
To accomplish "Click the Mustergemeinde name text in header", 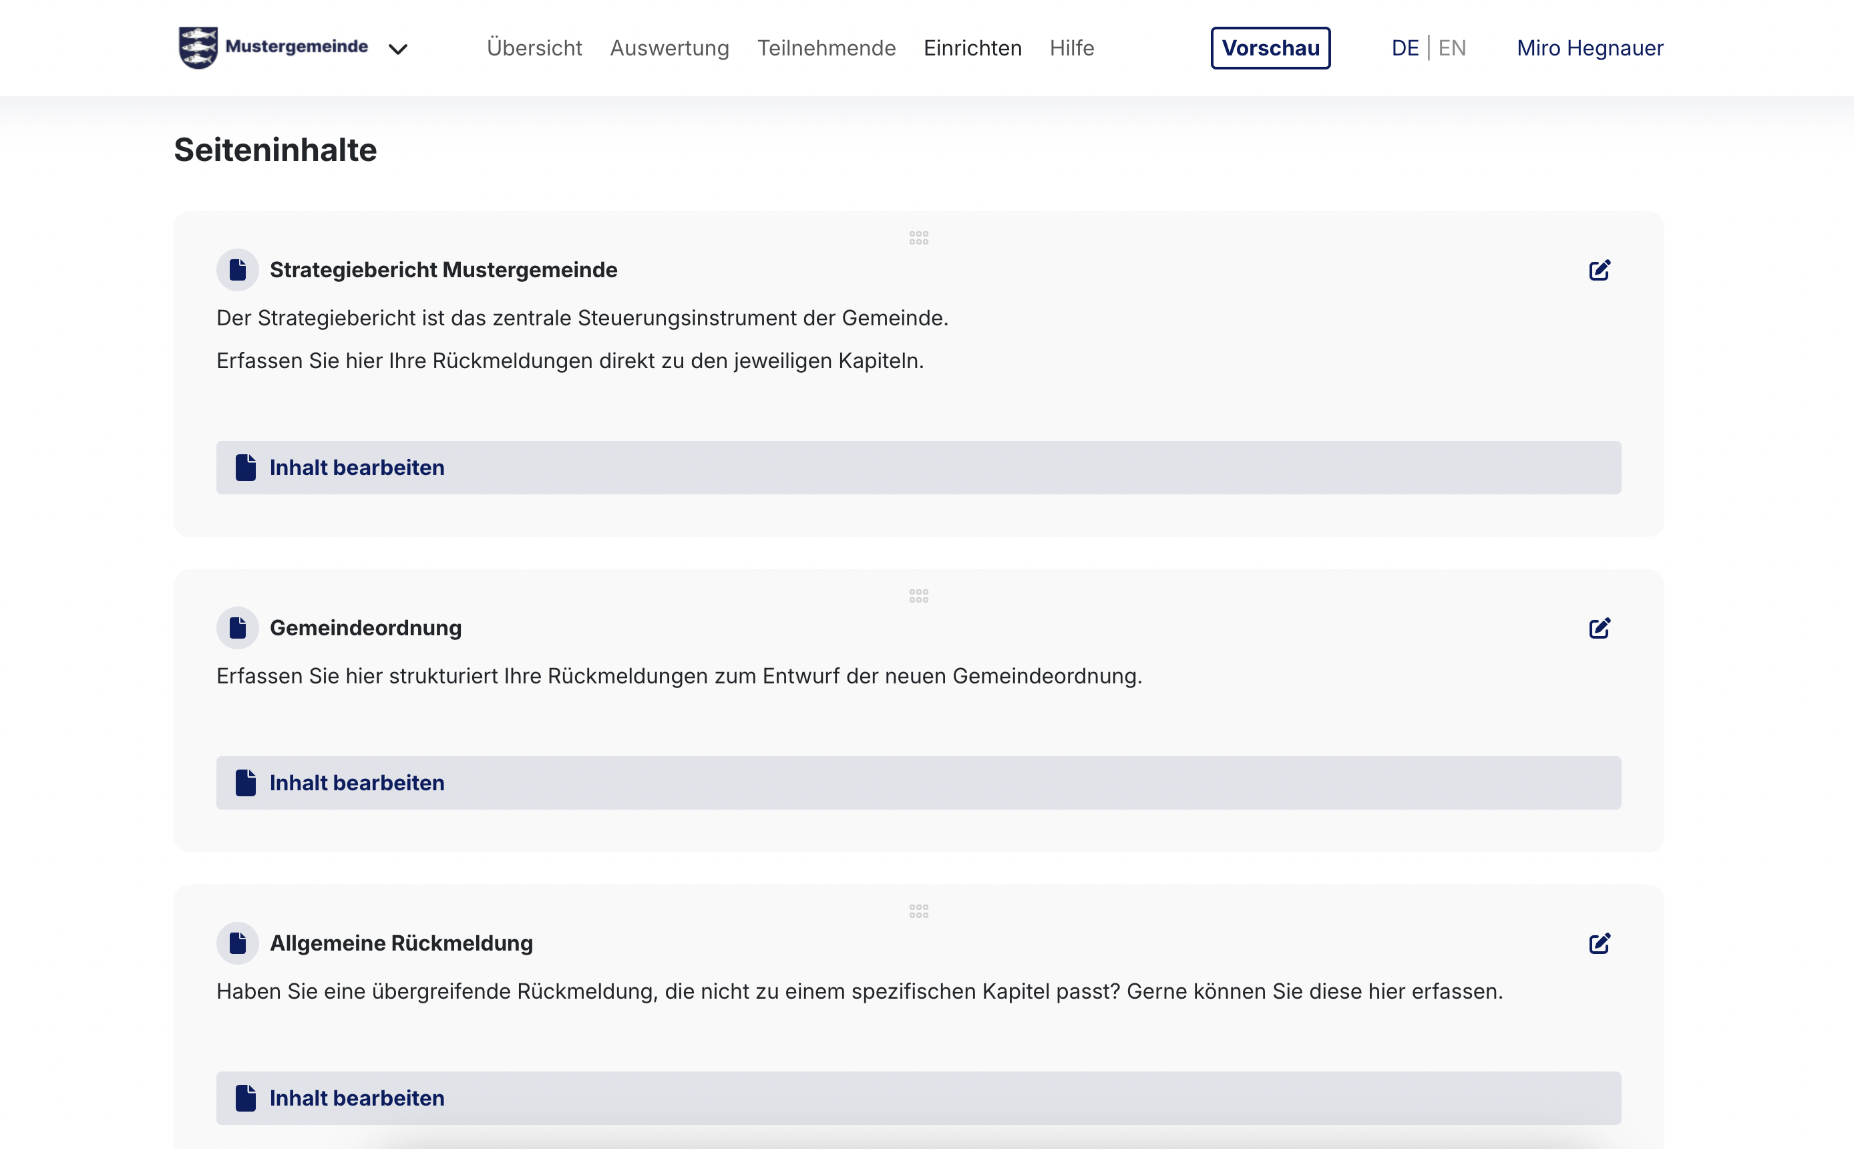I will [297, 46].
